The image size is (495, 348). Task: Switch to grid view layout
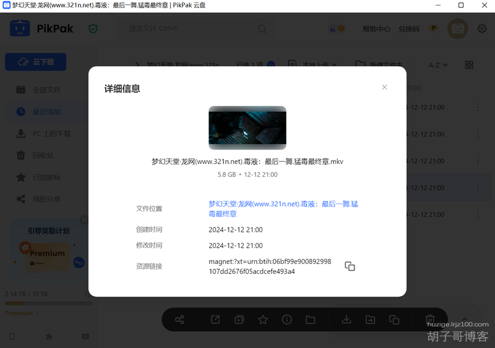[x=469, y=65]
